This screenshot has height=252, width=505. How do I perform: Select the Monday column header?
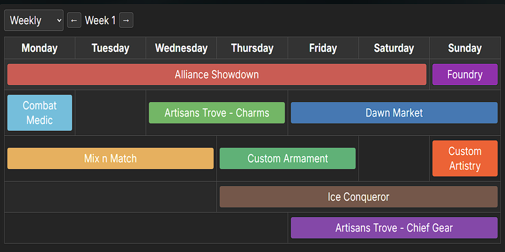(40, 48)
